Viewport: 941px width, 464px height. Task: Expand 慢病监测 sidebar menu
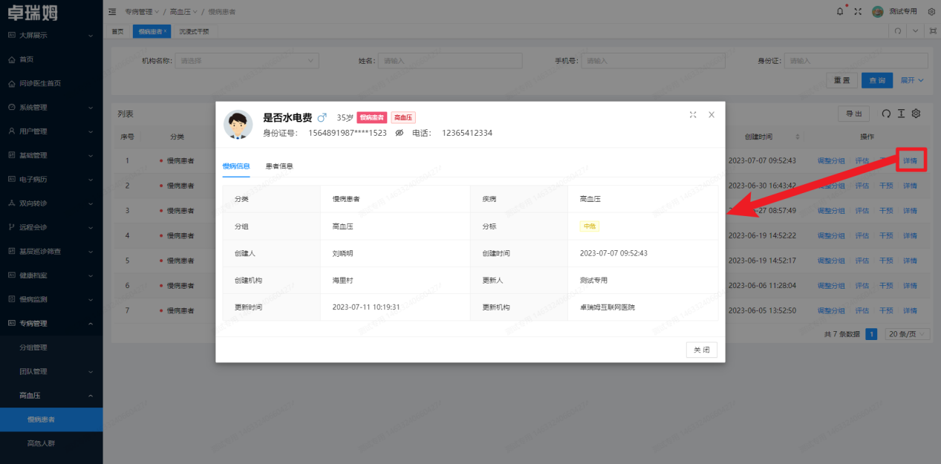point(51,299)
